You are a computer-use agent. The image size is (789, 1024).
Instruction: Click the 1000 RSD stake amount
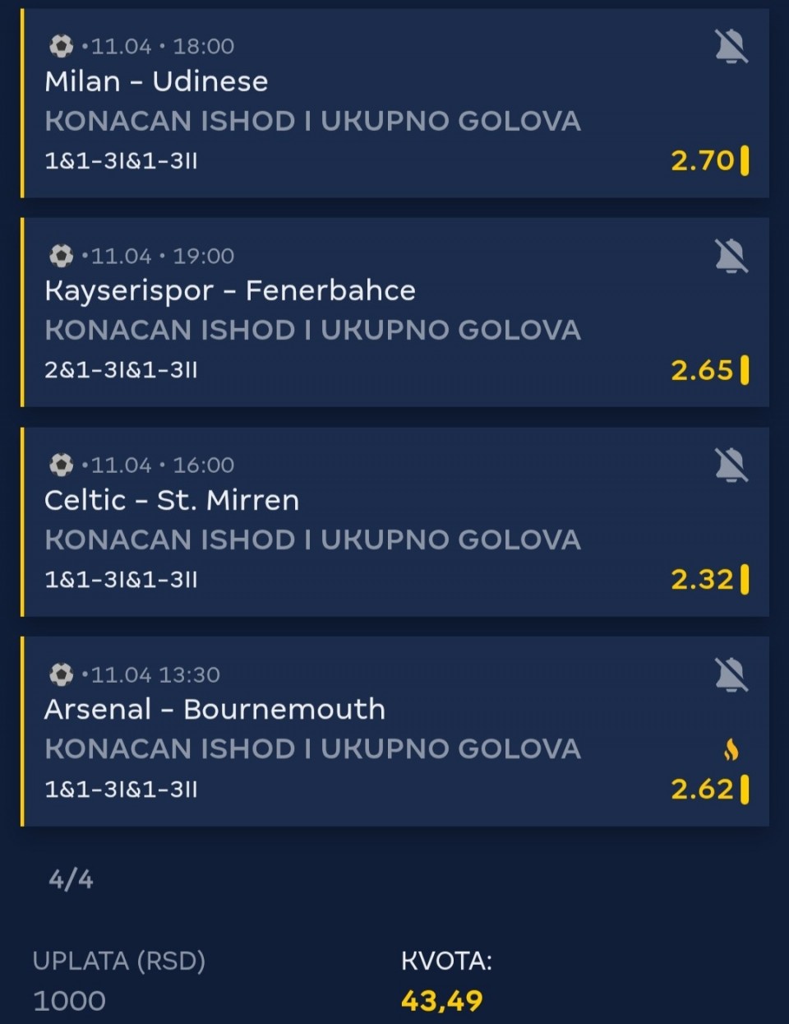pos(70,1001)
